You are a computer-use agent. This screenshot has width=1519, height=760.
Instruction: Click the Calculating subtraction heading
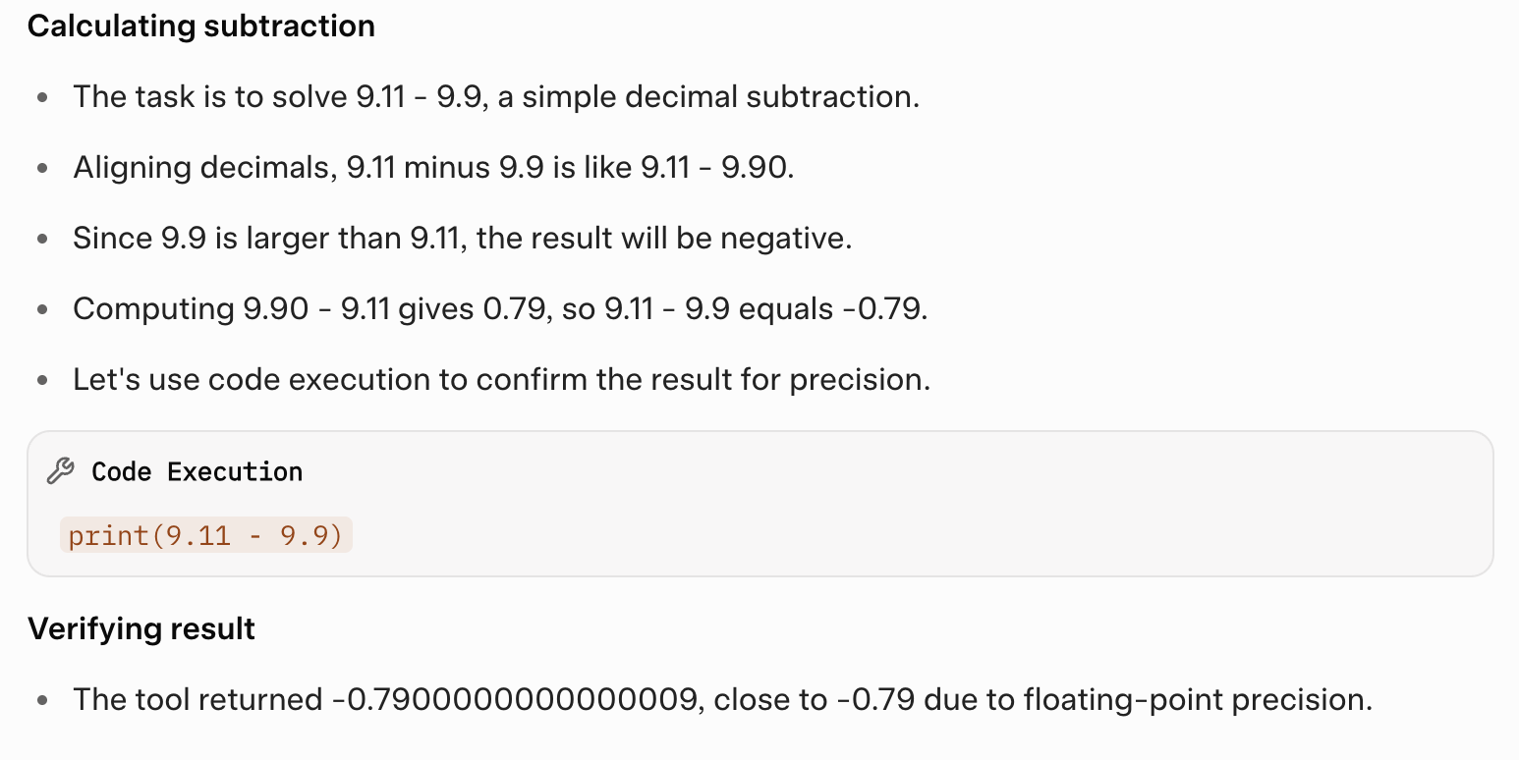pyautogui.click(x=201, y=26)
